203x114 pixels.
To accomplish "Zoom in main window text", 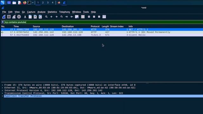I will (89, 17).
